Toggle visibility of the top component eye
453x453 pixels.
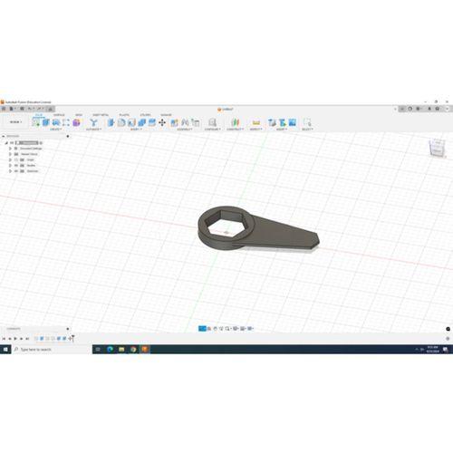point(12,143)
